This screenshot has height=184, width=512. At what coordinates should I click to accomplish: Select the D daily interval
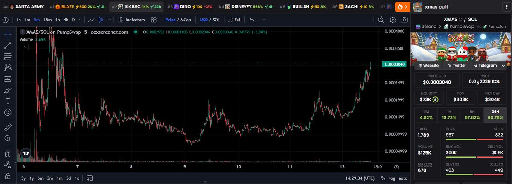73,20
